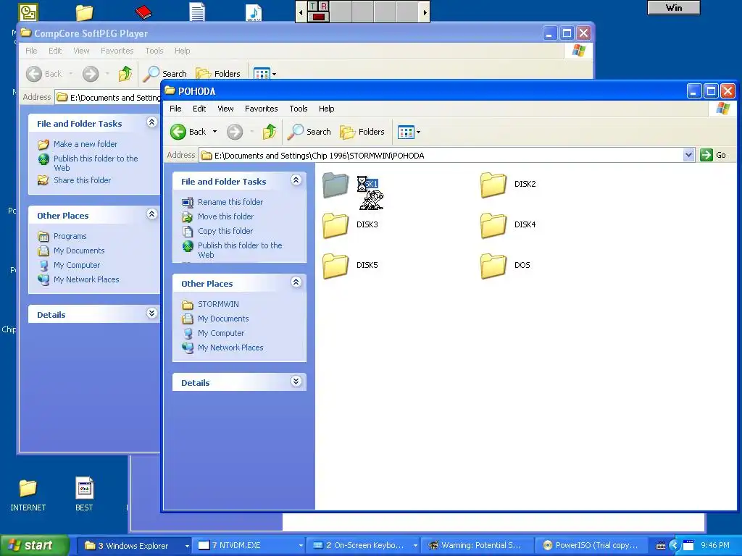Select INTERNET folder on desktop

pyautogui.click(x=28, y=494)
